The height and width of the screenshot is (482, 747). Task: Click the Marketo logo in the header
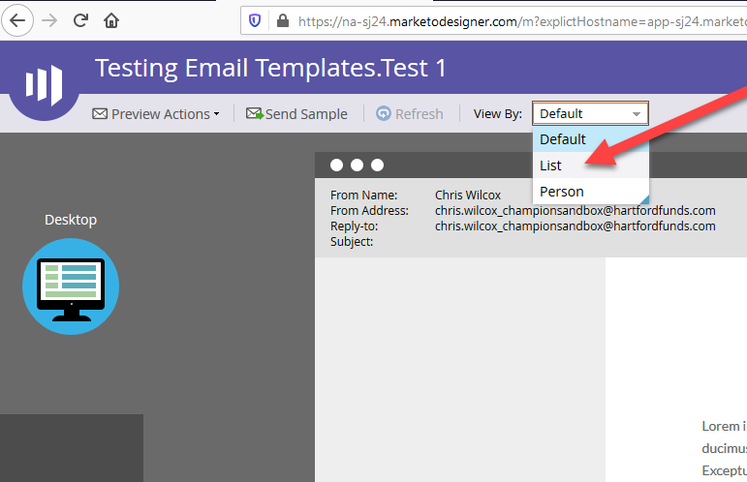coord(43,84)
